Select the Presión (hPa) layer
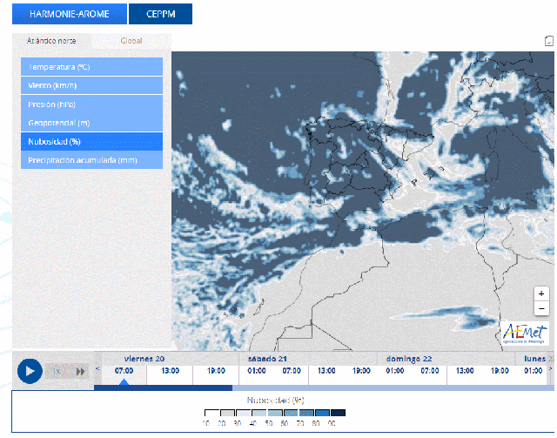 click(x=91, y=104)
